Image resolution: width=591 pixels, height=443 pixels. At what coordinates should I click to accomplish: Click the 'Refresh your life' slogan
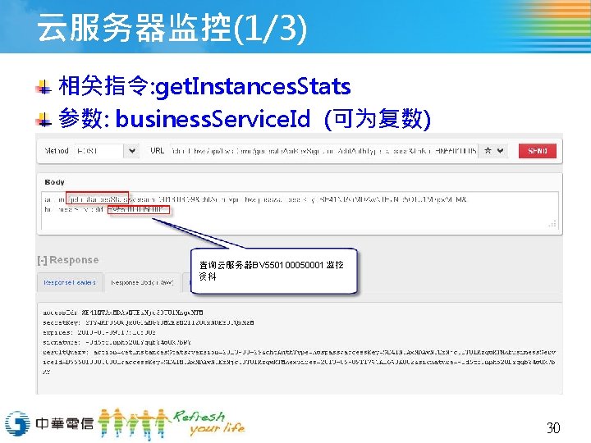click(x=208, y=422)
